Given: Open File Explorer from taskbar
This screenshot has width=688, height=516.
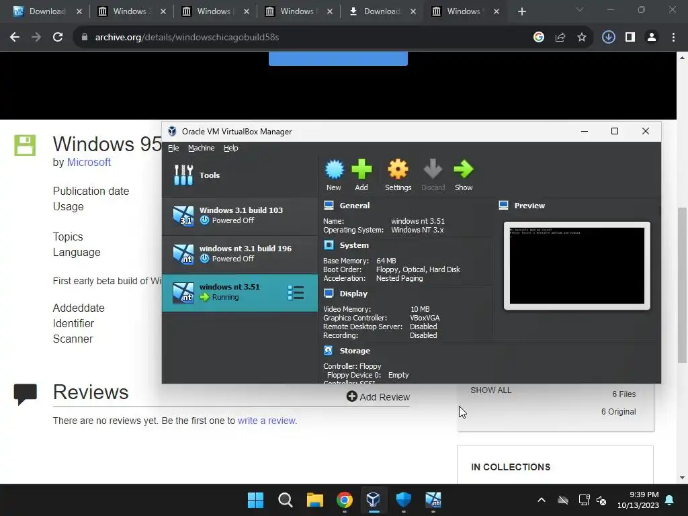Looking at the screenshot, I should pyautogui.click(x=314, y=500).
